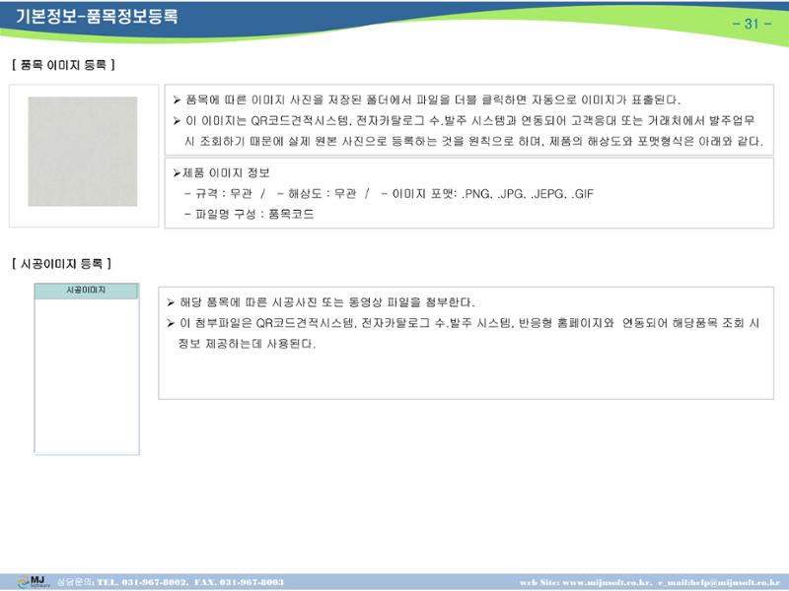Click the 파일명 구성 : 품목코드 line
Viewport: 789px width, 591px height.
(x=250, y=214)
